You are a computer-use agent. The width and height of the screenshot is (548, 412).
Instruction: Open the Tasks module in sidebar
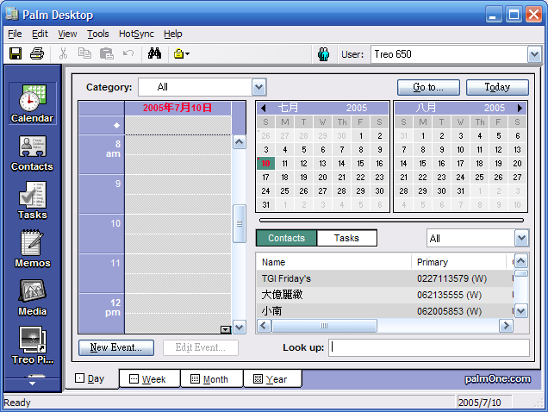[x=32, y=201]
